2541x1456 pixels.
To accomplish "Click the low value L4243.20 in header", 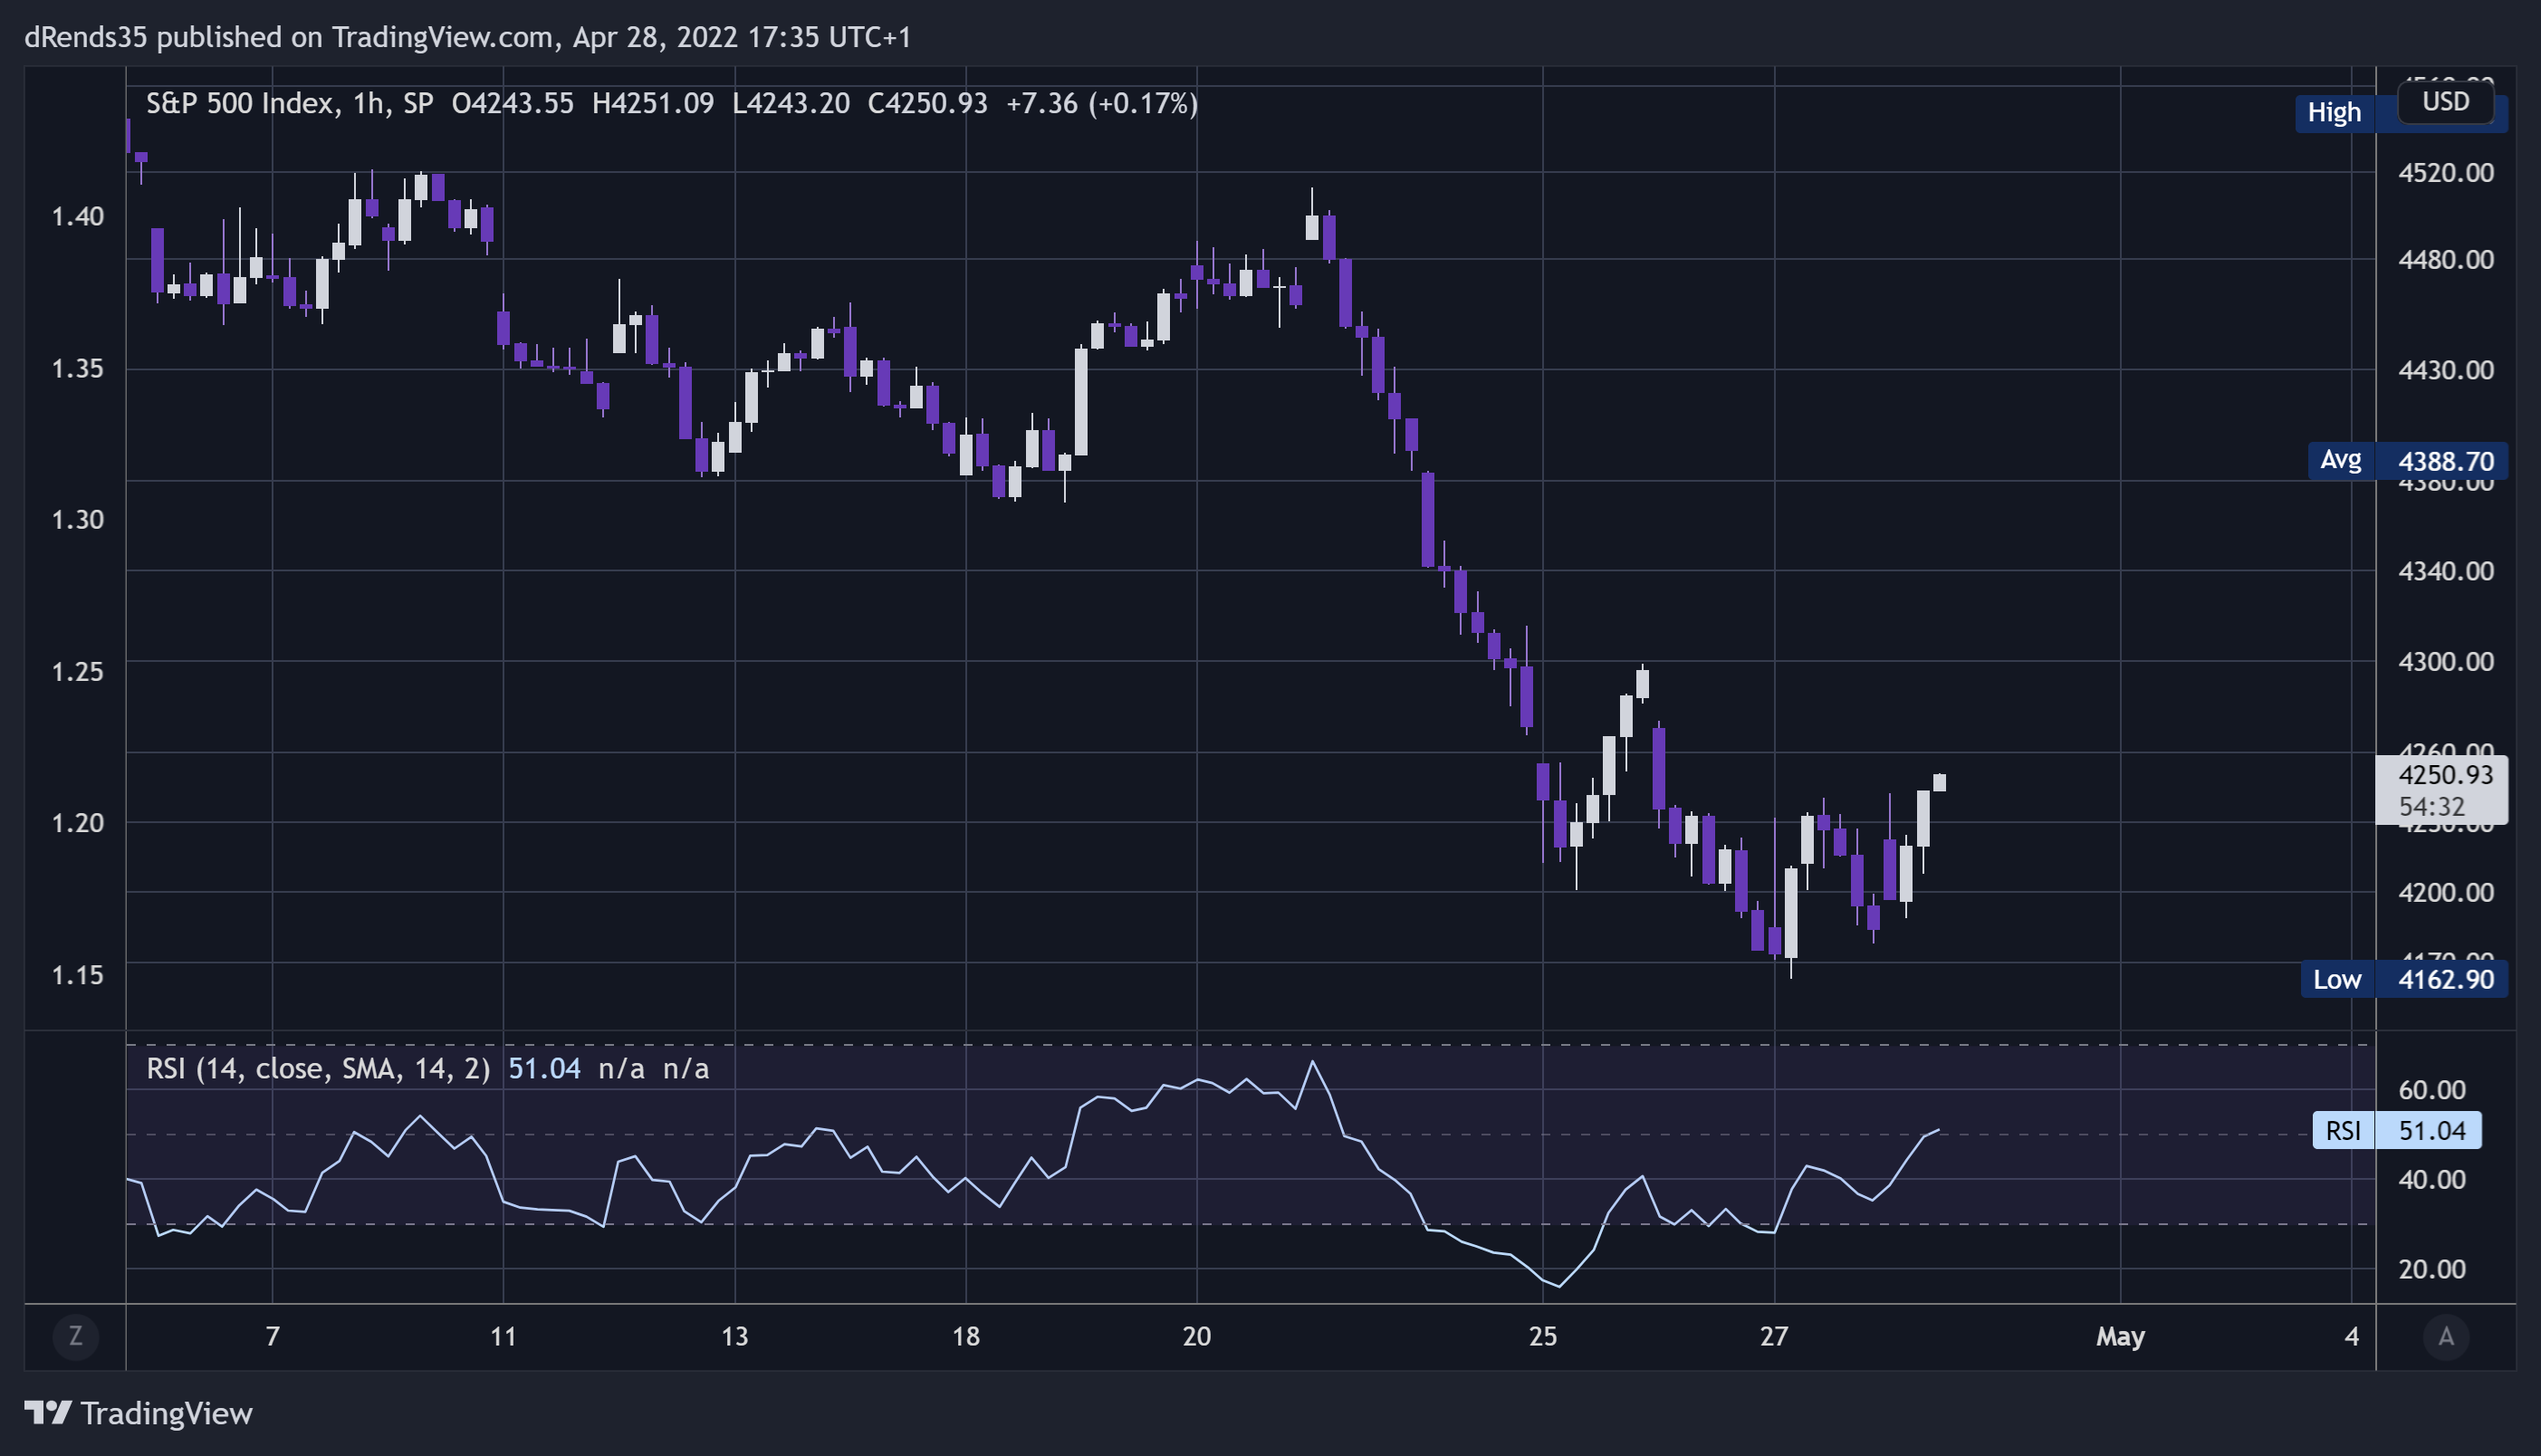I will pyautogui.click(x=791, y=104).
